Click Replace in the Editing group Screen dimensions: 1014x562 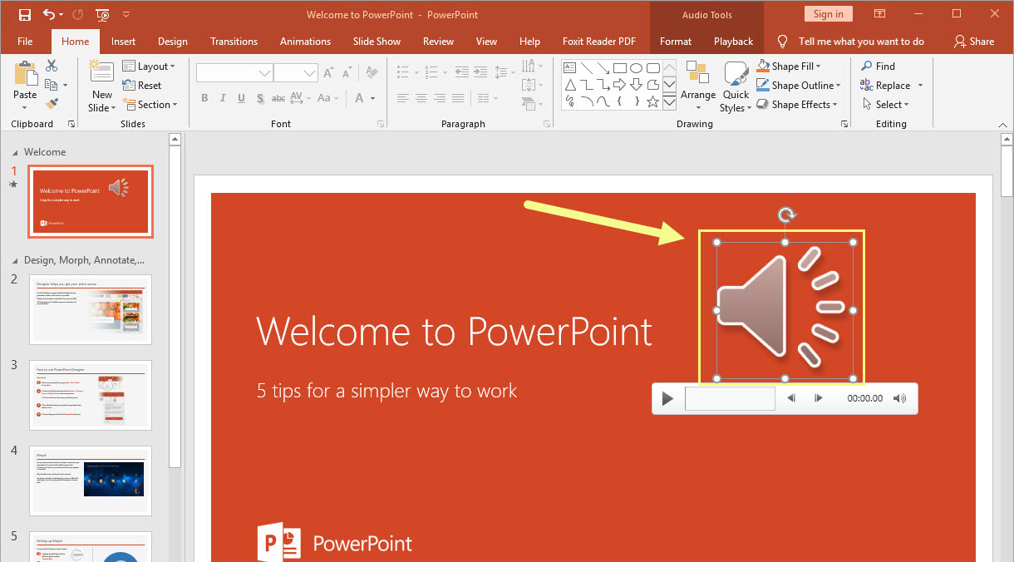tap(886, 85)
